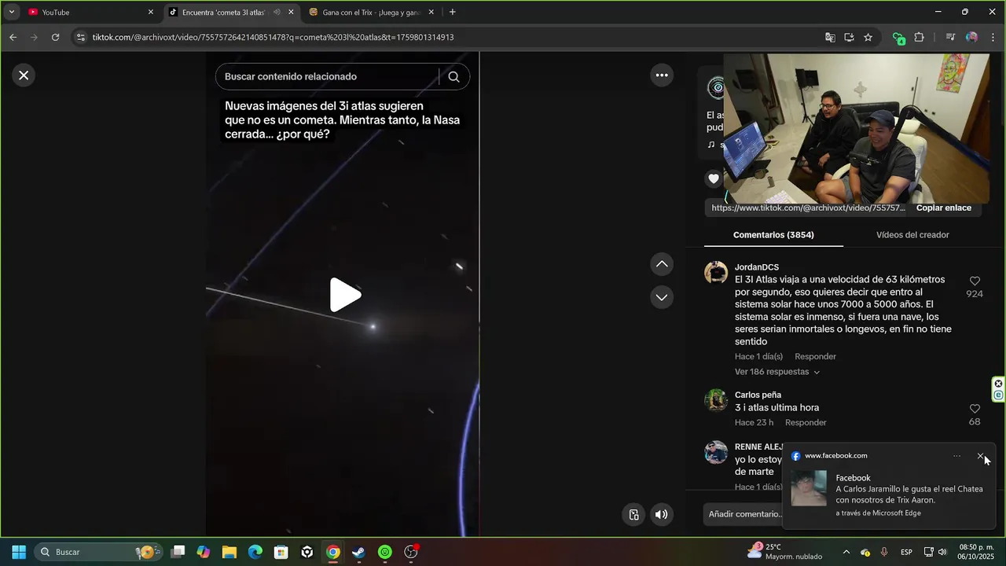
Task: Open Carlos peña's profile name
Action: [758, 395]
